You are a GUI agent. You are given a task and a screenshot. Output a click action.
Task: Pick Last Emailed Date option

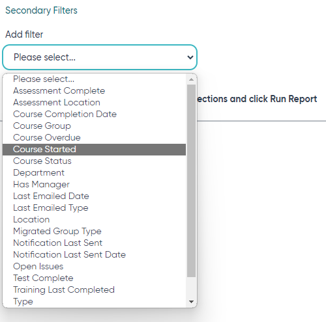click(94, 196)
